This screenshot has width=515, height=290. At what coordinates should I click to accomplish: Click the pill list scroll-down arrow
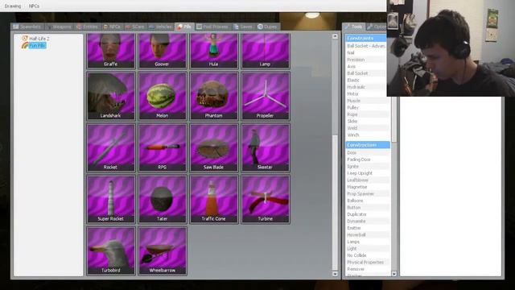335,274
